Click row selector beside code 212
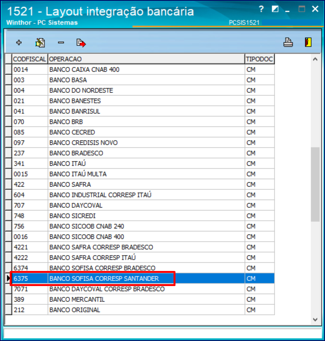The image size is (325, 341). click(8, 310)
